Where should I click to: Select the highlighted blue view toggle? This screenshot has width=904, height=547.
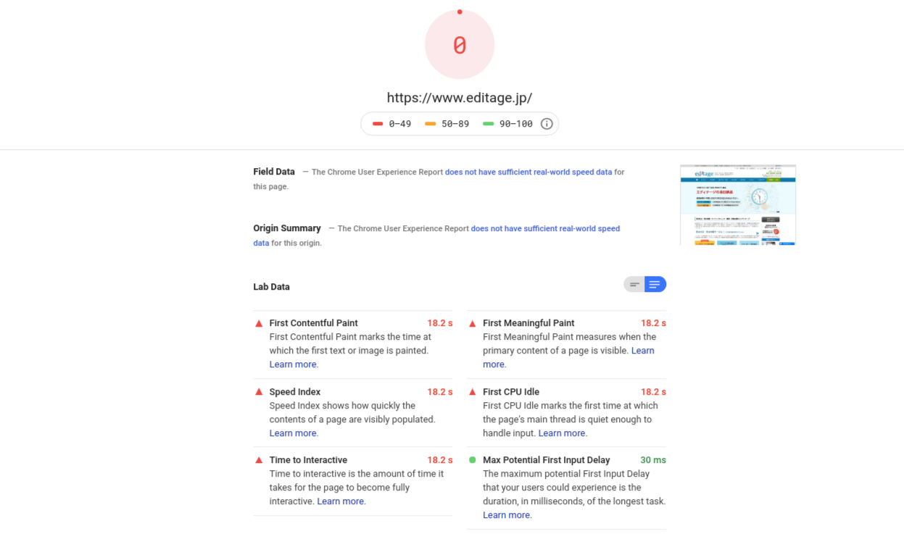[x=655, y=284]
